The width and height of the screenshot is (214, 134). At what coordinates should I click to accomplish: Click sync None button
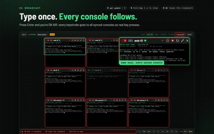pos(190,132)
